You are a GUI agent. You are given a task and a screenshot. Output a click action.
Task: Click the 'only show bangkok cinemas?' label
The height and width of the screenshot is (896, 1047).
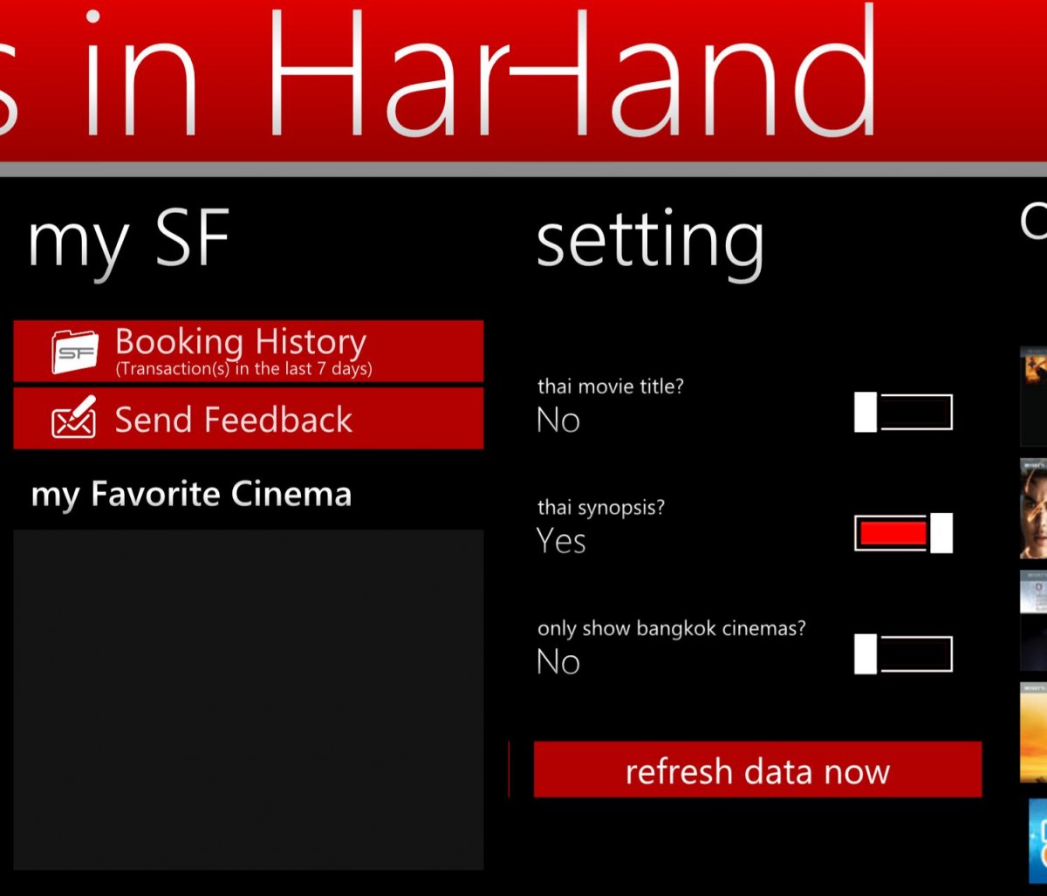pyautogui.click(x=672, y=628)
